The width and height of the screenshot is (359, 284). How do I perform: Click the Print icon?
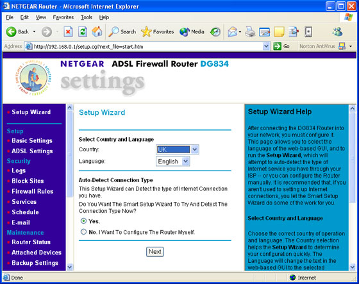(250, 32)
